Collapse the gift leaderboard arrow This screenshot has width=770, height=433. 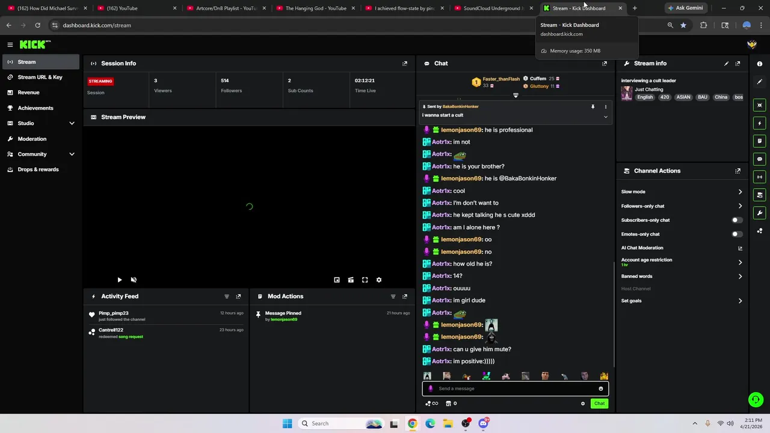tap(516, 95)
